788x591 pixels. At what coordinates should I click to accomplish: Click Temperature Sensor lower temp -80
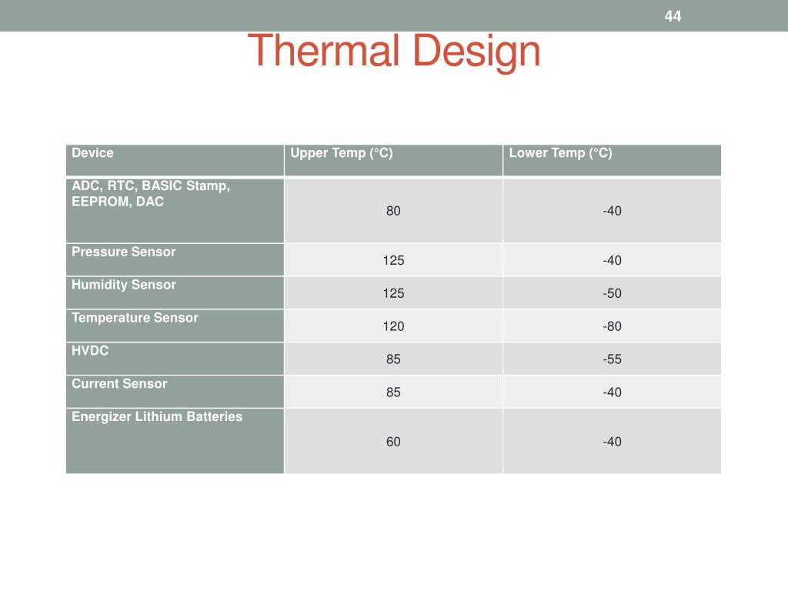point(612,326)
